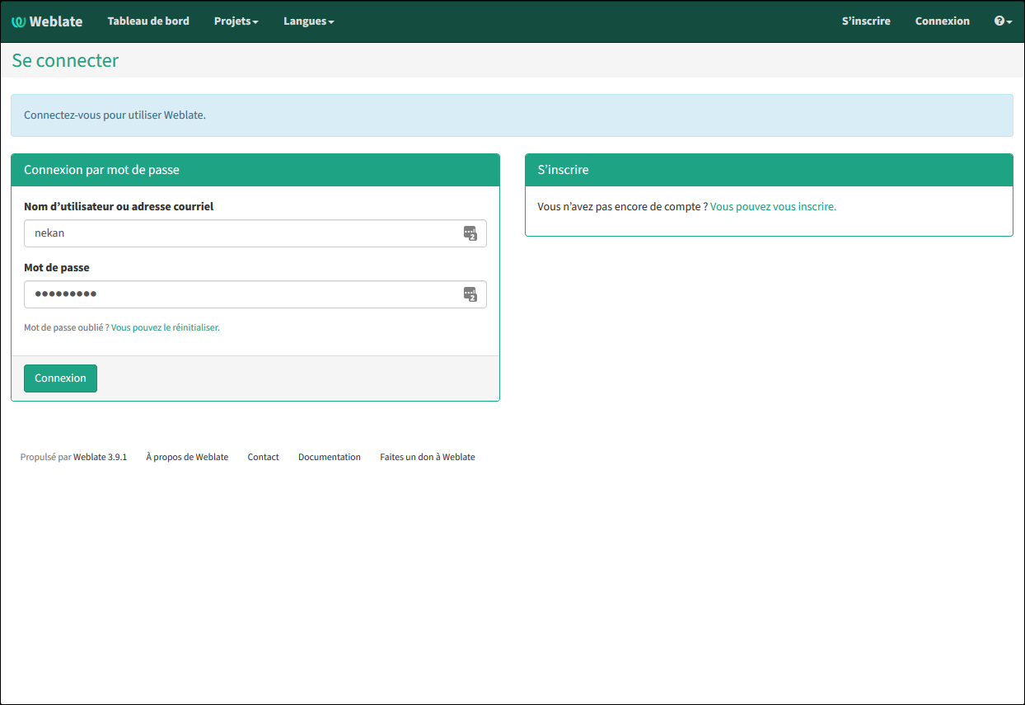Click the Weblate logo icon
The height and width of the screenshot is (705, 1025).
coord(19,21)
